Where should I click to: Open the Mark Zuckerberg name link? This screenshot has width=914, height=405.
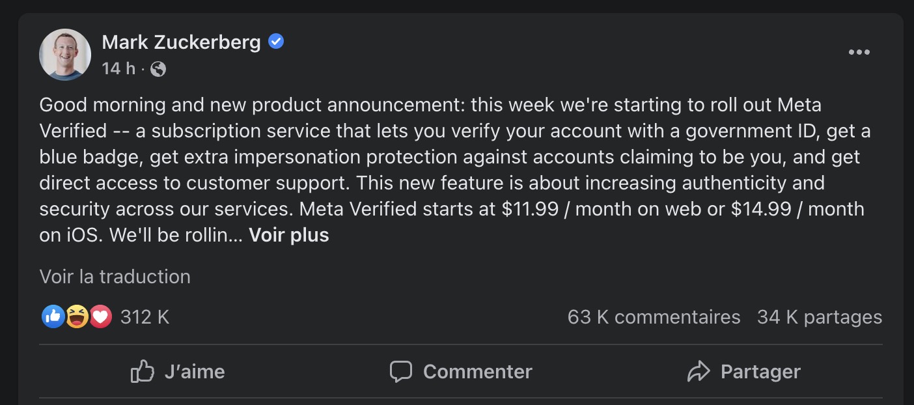[x=181, y=42]
